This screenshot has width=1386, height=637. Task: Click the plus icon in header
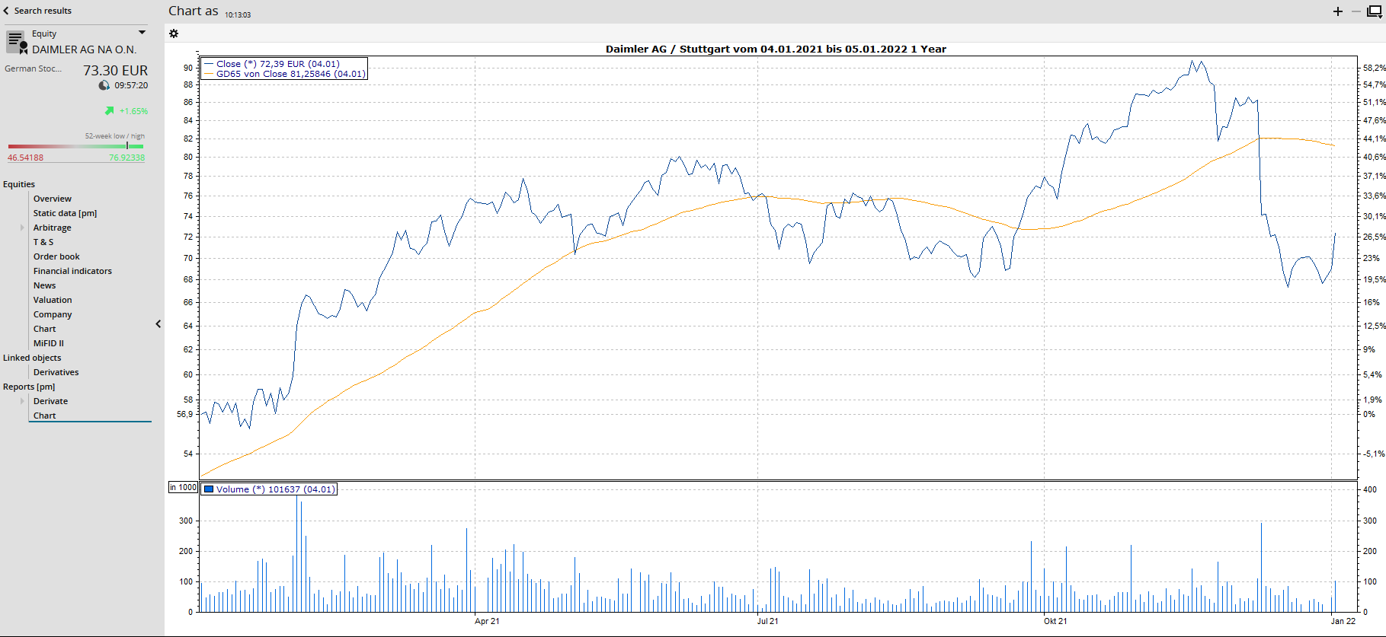click(1338, 11)
